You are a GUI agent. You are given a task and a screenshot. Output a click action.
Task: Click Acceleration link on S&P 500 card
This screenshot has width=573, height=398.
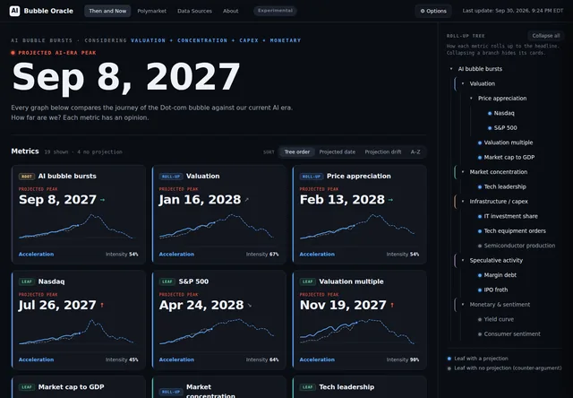176,359
